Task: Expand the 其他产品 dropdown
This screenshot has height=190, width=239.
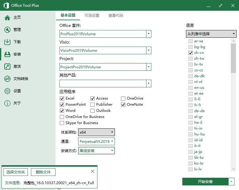Action: coord(149,83)
